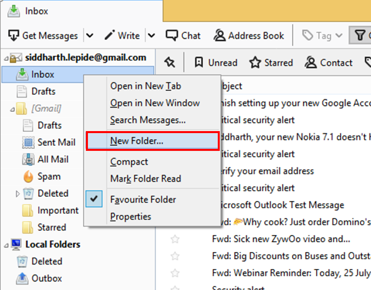Select Mark Folder Read menu entry

(x=152, y=179)
